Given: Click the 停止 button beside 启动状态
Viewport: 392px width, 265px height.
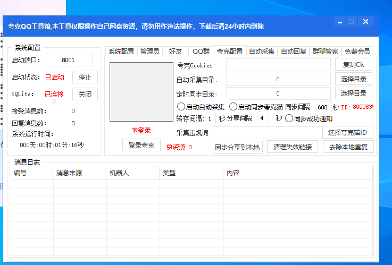Looking at the screenshot, I should [85, 77].
